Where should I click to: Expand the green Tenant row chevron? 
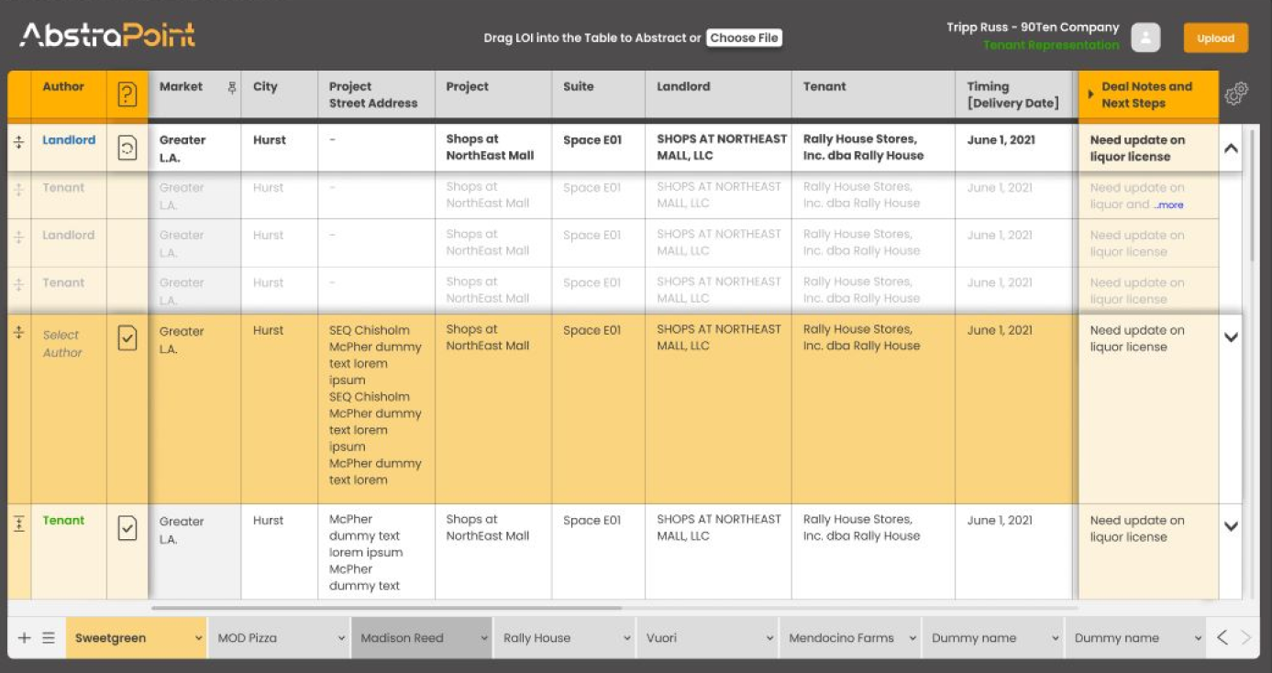point(1231,526)
